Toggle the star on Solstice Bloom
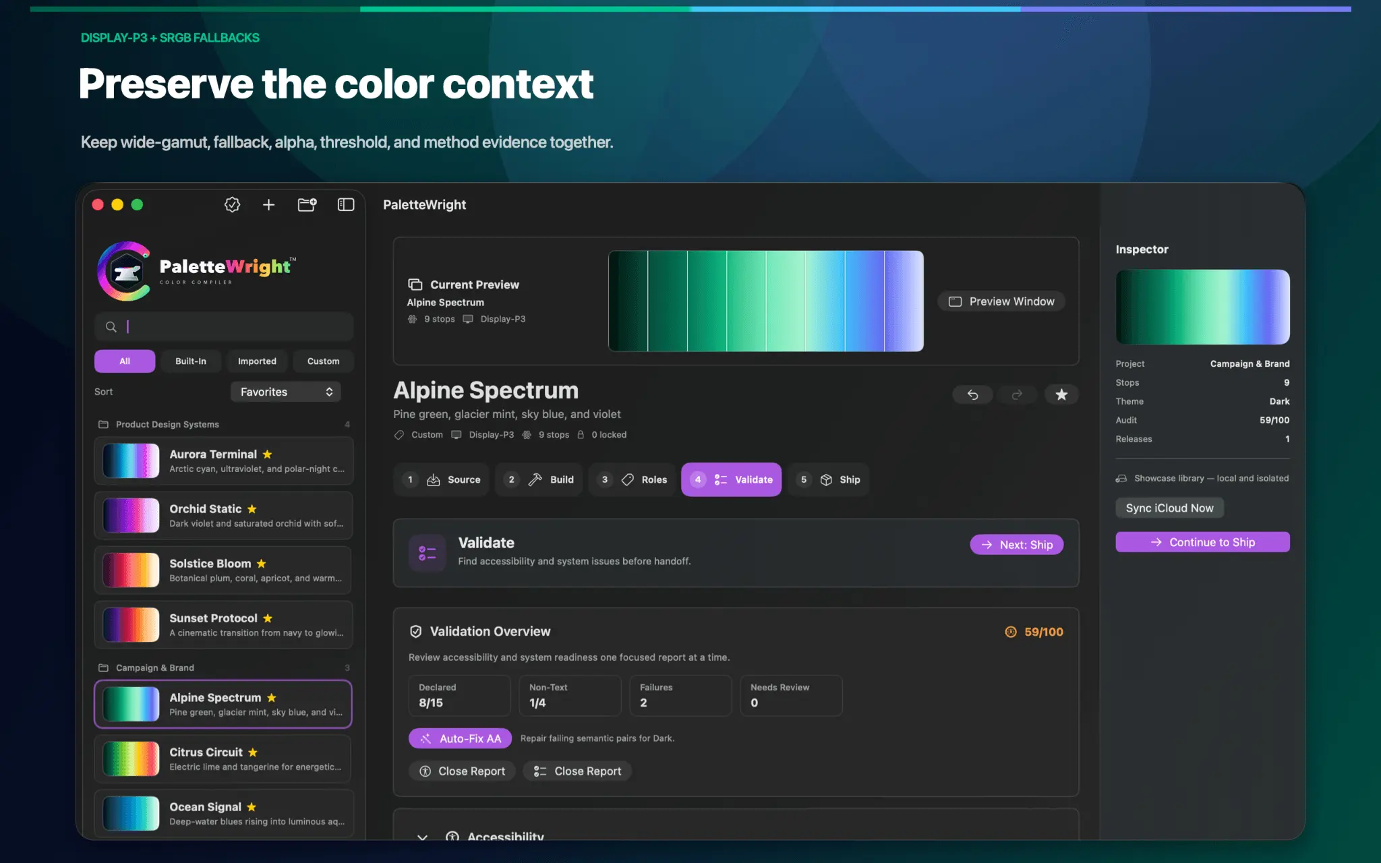Screen dimensions: 1381x863 [261, 564]
